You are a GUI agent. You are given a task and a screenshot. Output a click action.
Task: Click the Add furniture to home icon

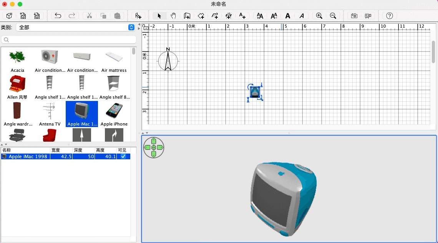click(138, 16)
